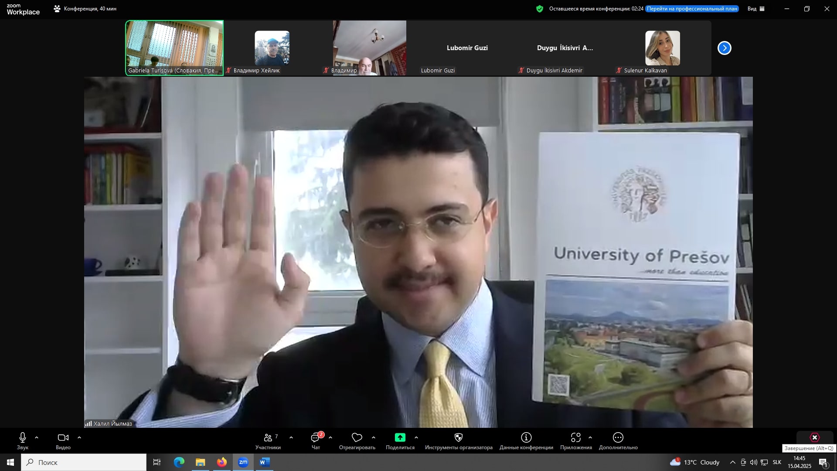Viewport: 837px width, 471px height.
Task: Show next participants with the blue arrow
Action: pyautogui.click(x=725, y=48)
